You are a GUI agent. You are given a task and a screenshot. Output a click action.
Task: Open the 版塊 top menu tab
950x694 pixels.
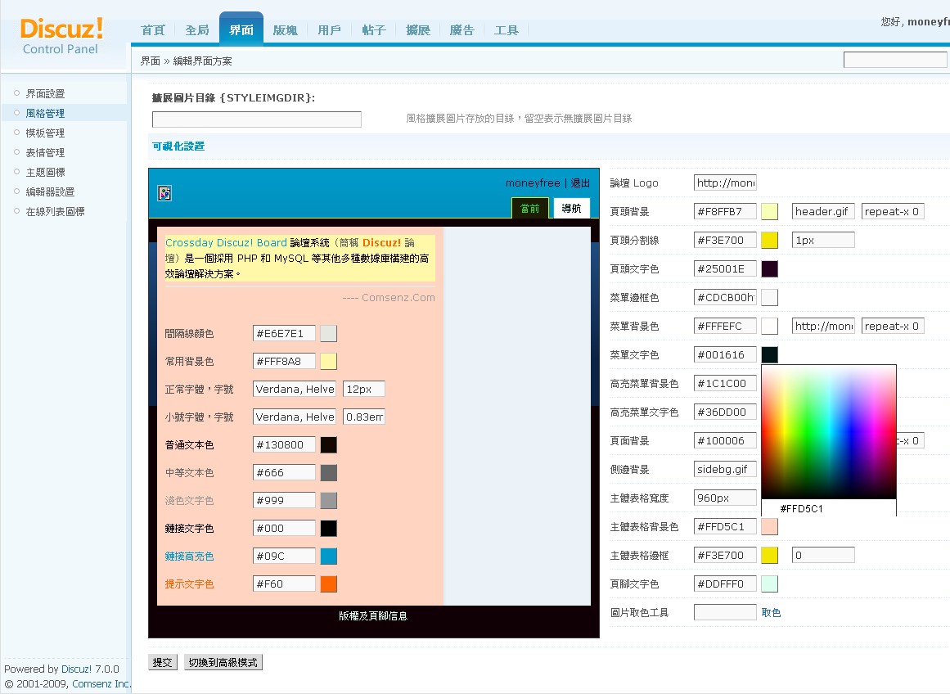[x=285, y=30]
